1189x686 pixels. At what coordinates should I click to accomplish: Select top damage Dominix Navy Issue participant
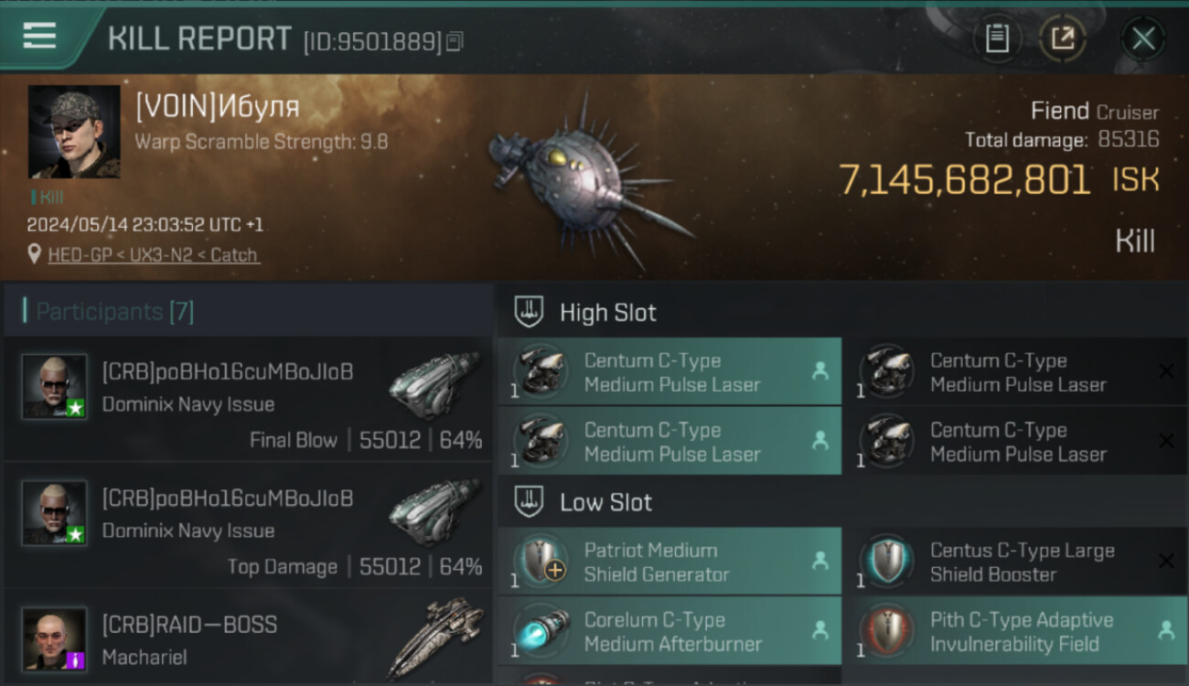click(248, 525)
